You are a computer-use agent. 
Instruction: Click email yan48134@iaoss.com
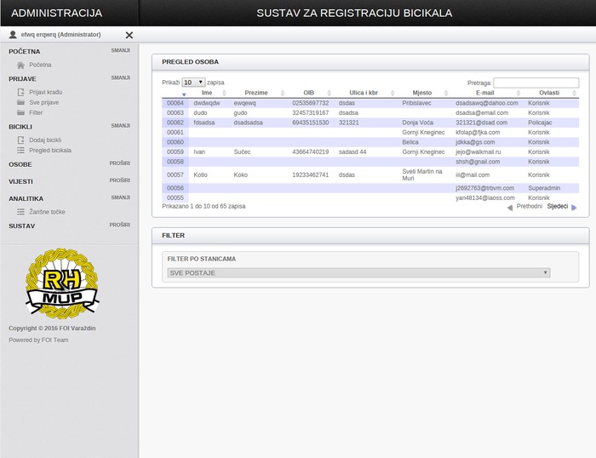coord(485,198)
